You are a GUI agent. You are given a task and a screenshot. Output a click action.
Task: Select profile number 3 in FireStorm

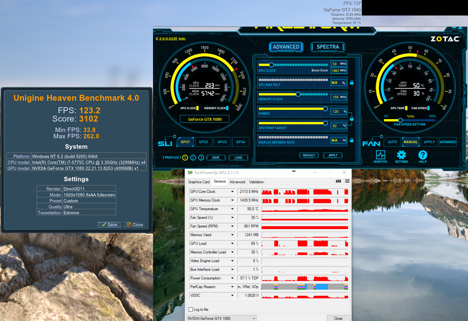(201, 158)
